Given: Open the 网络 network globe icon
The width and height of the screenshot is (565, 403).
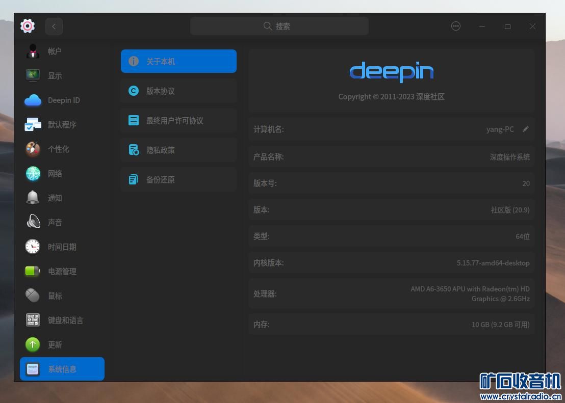Looking at the screenshot, I should point(33,174).
